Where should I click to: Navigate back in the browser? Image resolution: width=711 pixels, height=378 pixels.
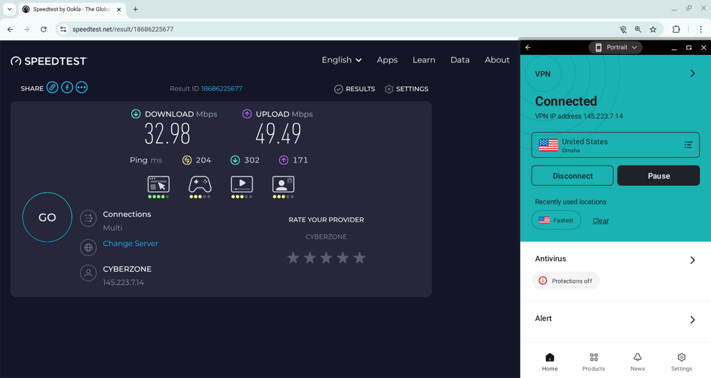coord(10,29)
